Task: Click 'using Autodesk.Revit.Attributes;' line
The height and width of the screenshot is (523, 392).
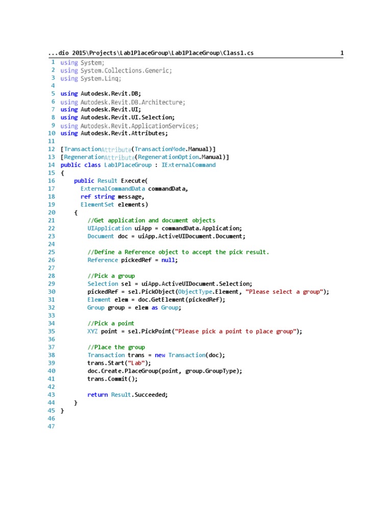Action: (x=114, y=133)
